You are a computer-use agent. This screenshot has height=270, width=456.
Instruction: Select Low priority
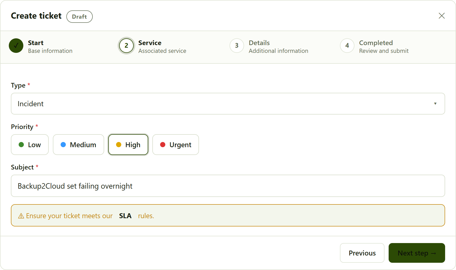point(30,145)
